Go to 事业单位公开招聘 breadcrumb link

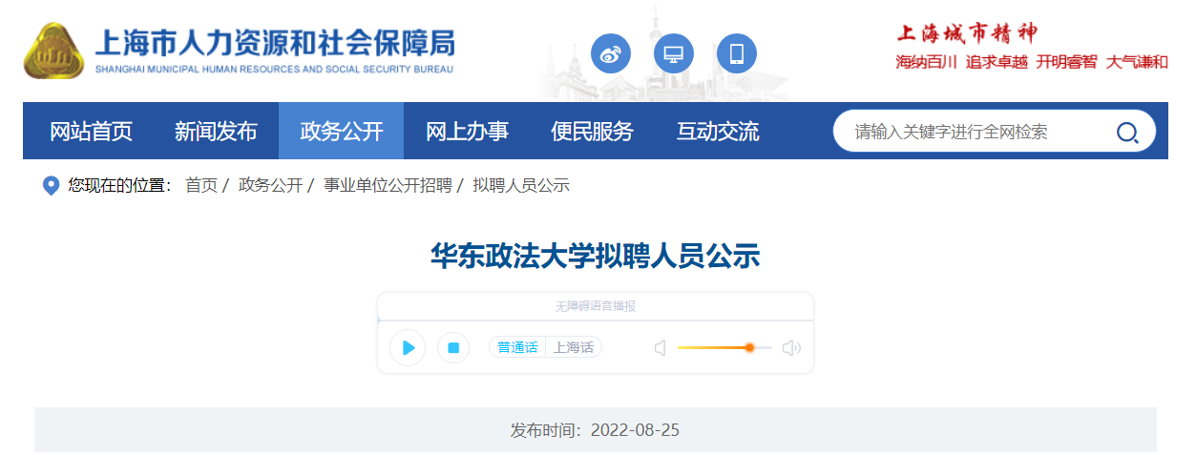388,186
